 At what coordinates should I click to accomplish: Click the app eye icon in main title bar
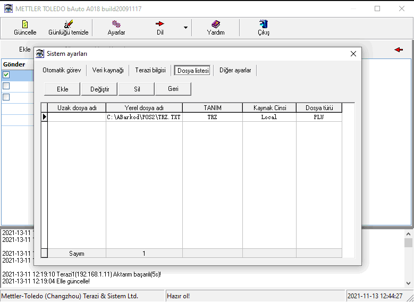8,9
